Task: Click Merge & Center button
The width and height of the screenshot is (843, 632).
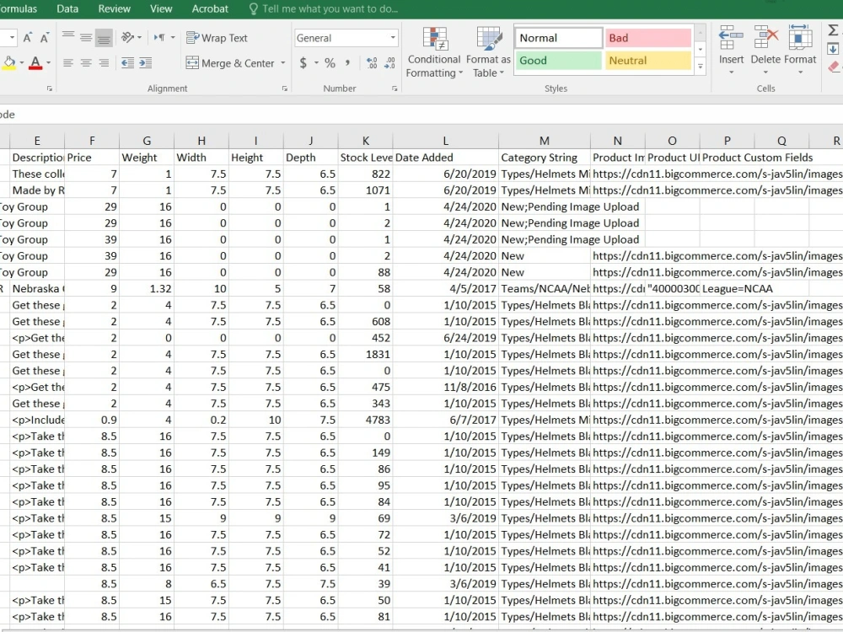Action: tap(230, 63)
